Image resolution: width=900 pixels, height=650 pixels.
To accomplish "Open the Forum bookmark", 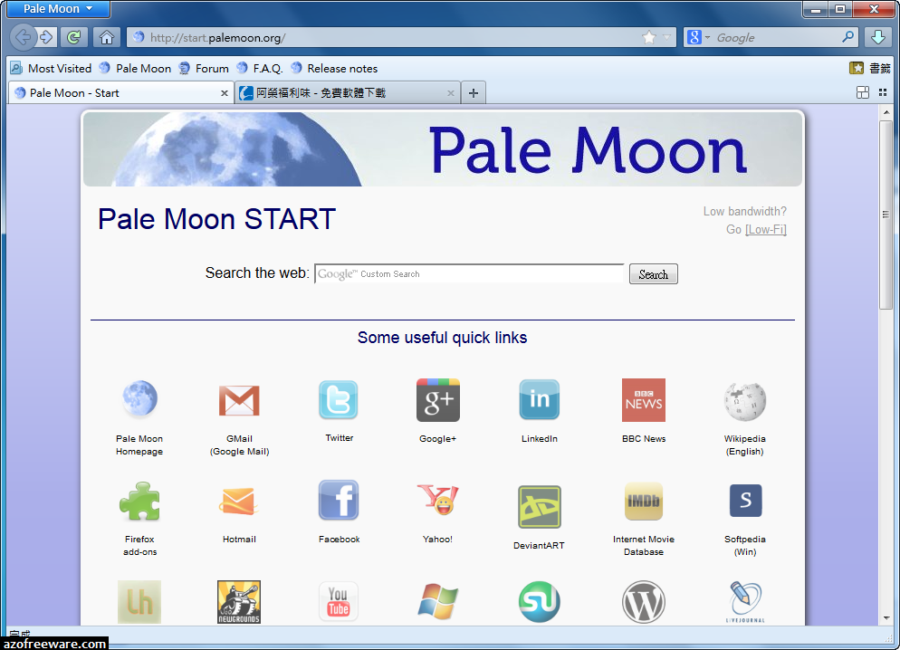I will tap(204, 68).
